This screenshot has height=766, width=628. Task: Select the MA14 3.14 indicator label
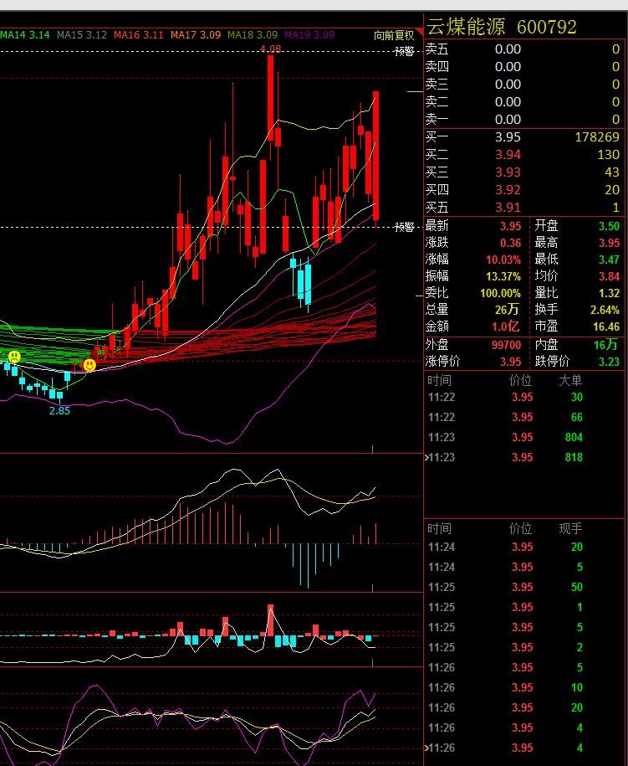pos(25,35)
